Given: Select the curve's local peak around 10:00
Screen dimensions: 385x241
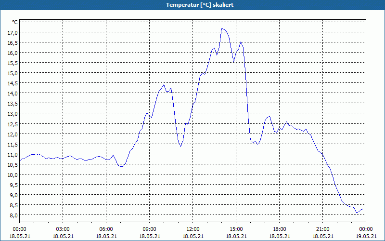Looking at the screenshot, I should tap(164, 85).
